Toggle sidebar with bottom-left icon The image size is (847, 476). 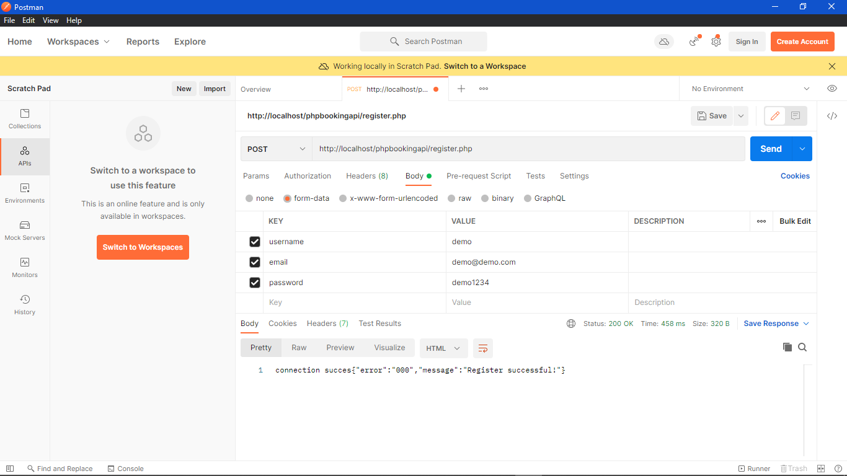9,469
